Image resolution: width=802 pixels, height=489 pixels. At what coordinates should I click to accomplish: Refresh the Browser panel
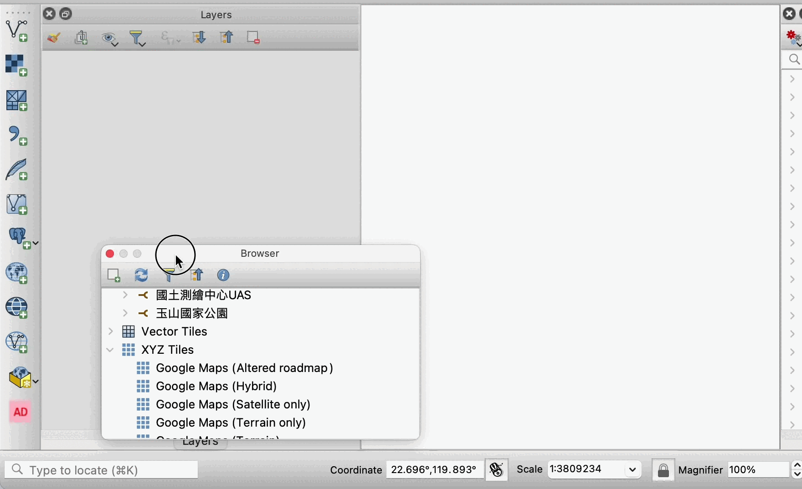click(x=141, y=275)
